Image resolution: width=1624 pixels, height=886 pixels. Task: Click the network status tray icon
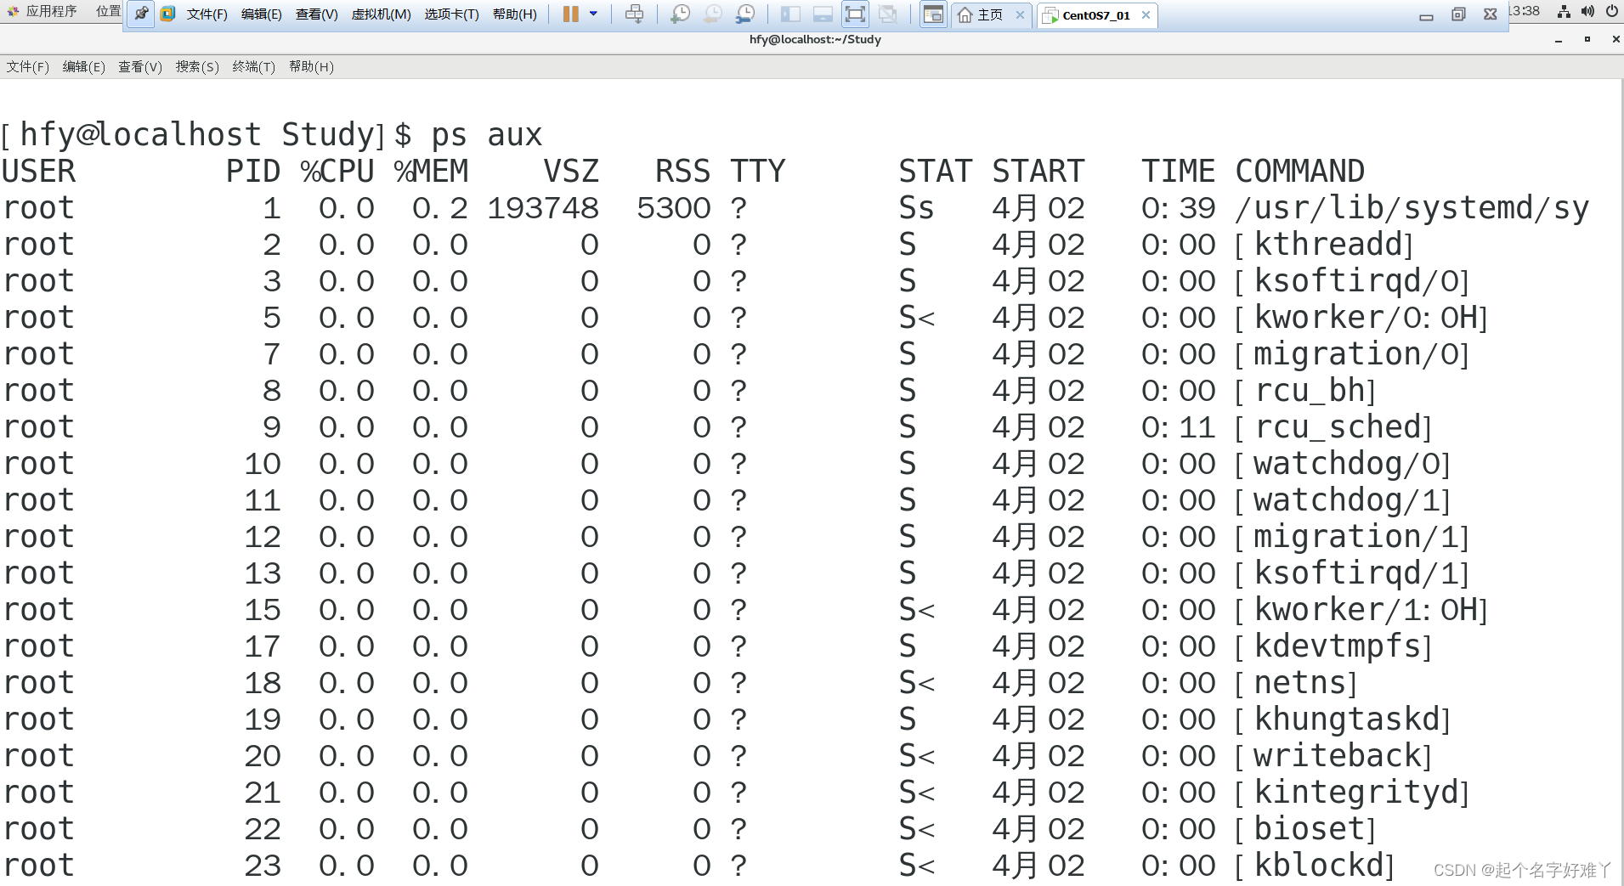point(1563,11)
